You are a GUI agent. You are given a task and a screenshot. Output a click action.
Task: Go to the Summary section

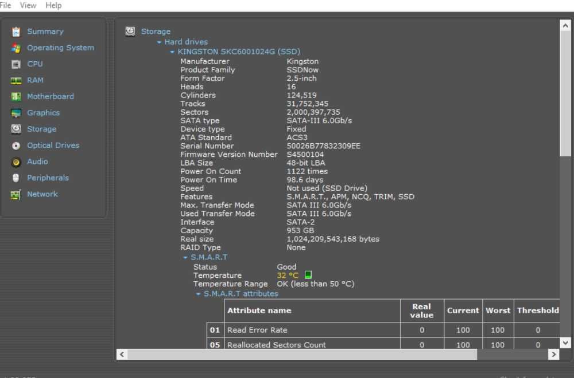45,31
